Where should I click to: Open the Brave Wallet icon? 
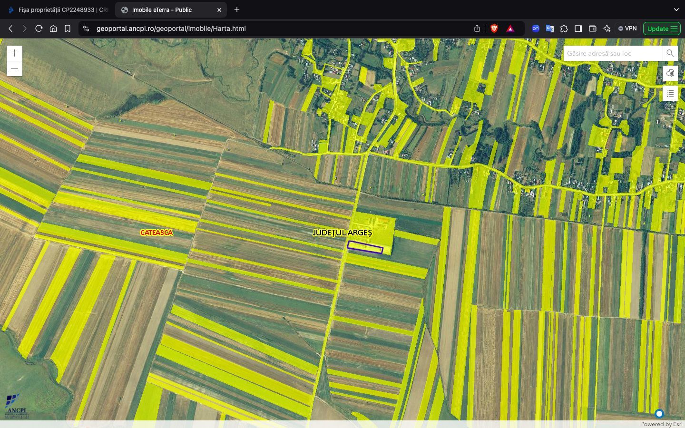tap(592, 29)
